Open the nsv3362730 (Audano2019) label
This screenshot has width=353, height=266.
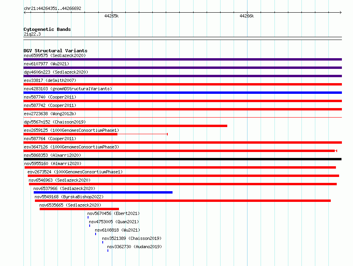[x=134, y=247]
